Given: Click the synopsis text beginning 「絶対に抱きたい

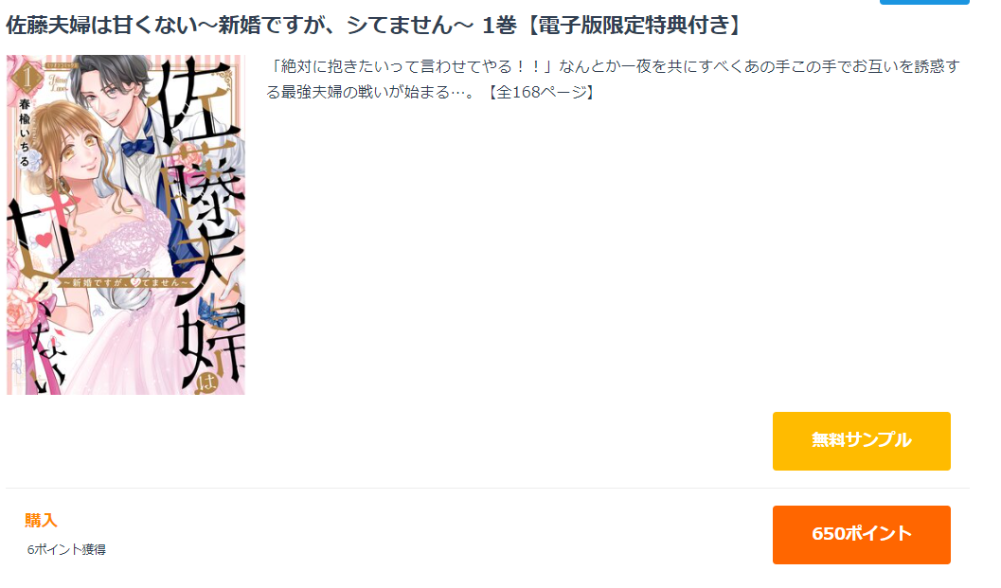Looking at the screenshot, I should pyautogui.click(x=614, y=80).
